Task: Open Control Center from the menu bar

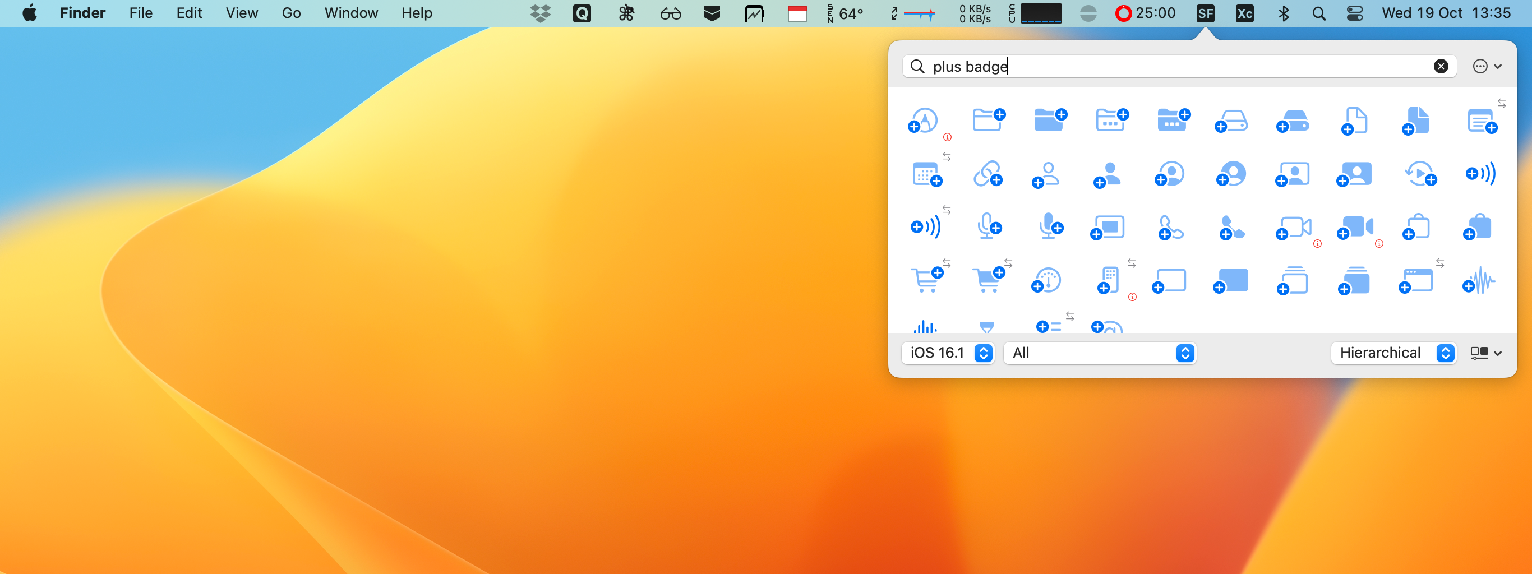Action: click(x=1355, y=13)
